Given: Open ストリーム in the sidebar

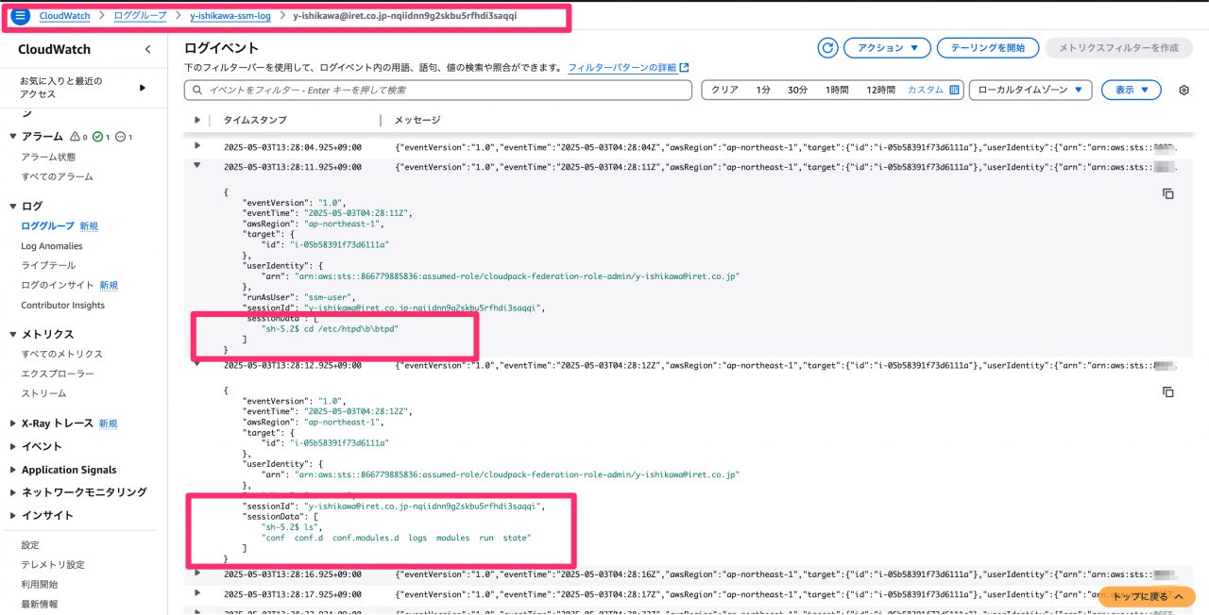Looking at the screenshot, I should (x=43, y=393).
